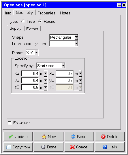Image resolution: width=128 pixels, height=155 pixels.
Task: Click the Copy from pages icon
Action: 9,147
